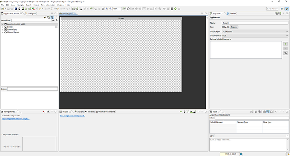Screen dimensions: 290x156
Task: Click the Screen header bar on canvas
Action: pyautogui.click(x=121, y=19)
